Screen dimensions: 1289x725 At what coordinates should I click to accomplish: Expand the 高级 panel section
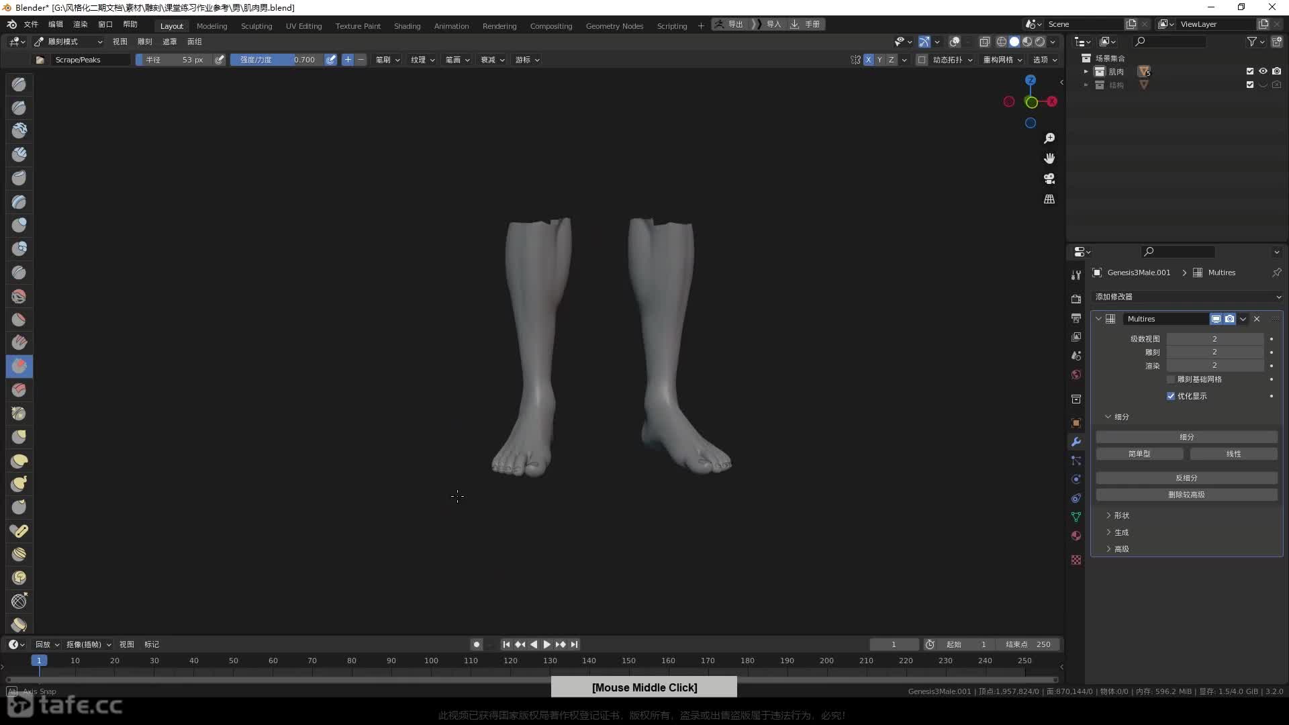pyautogui.click(x=1108, y=549)
